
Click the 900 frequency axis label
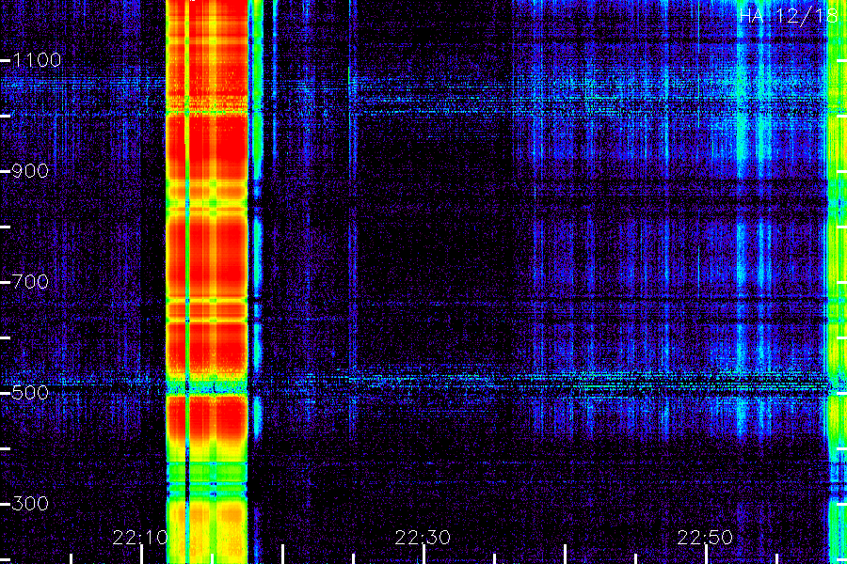[x=30, y=171]
